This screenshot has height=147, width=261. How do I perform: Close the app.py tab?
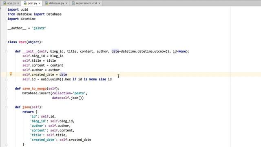coord(18,3)
